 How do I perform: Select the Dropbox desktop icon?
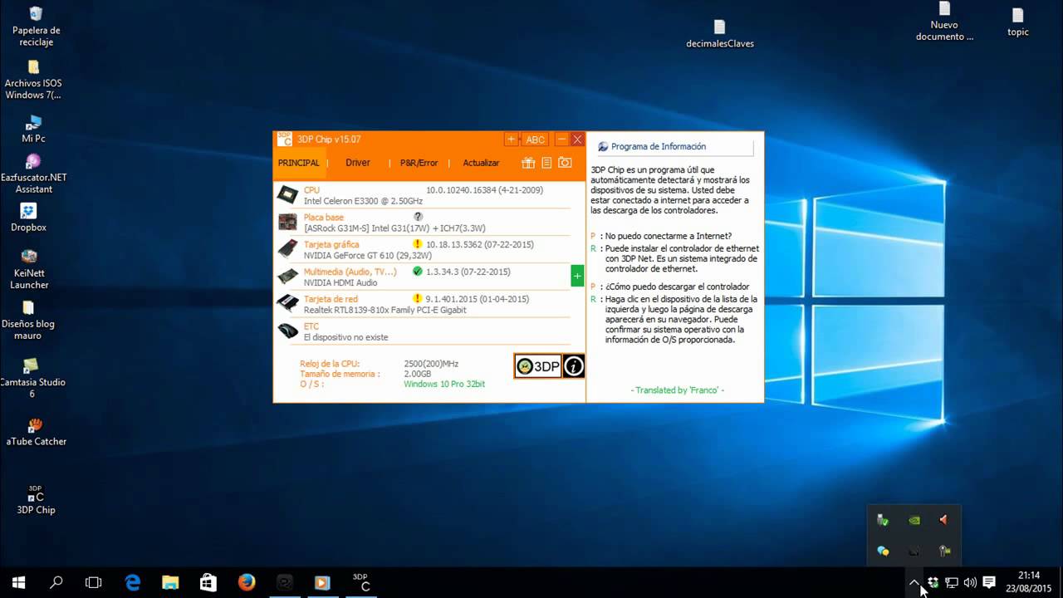point(28,218)
